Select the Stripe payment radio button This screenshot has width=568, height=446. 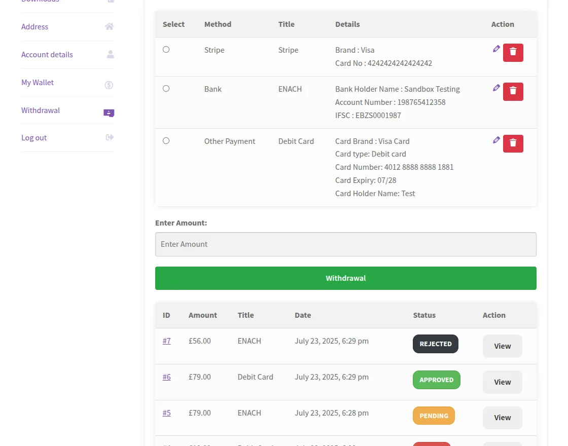(x=166, y=49)
